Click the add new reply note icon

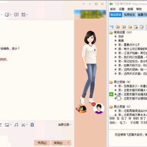[x=136, y=27]
